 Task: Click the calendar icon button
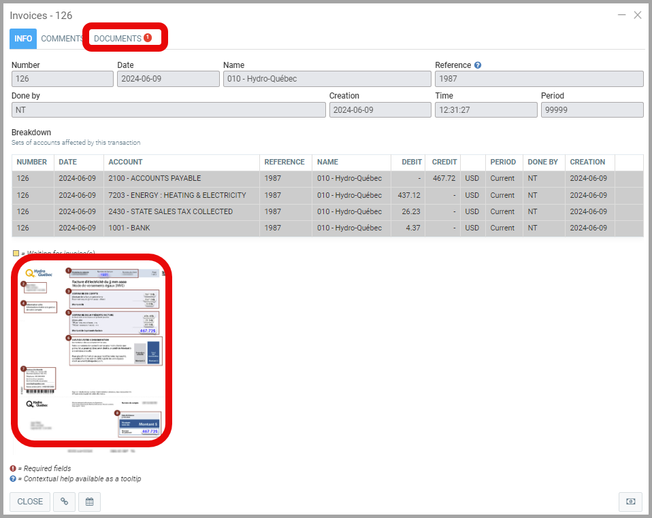coord(89,502)
